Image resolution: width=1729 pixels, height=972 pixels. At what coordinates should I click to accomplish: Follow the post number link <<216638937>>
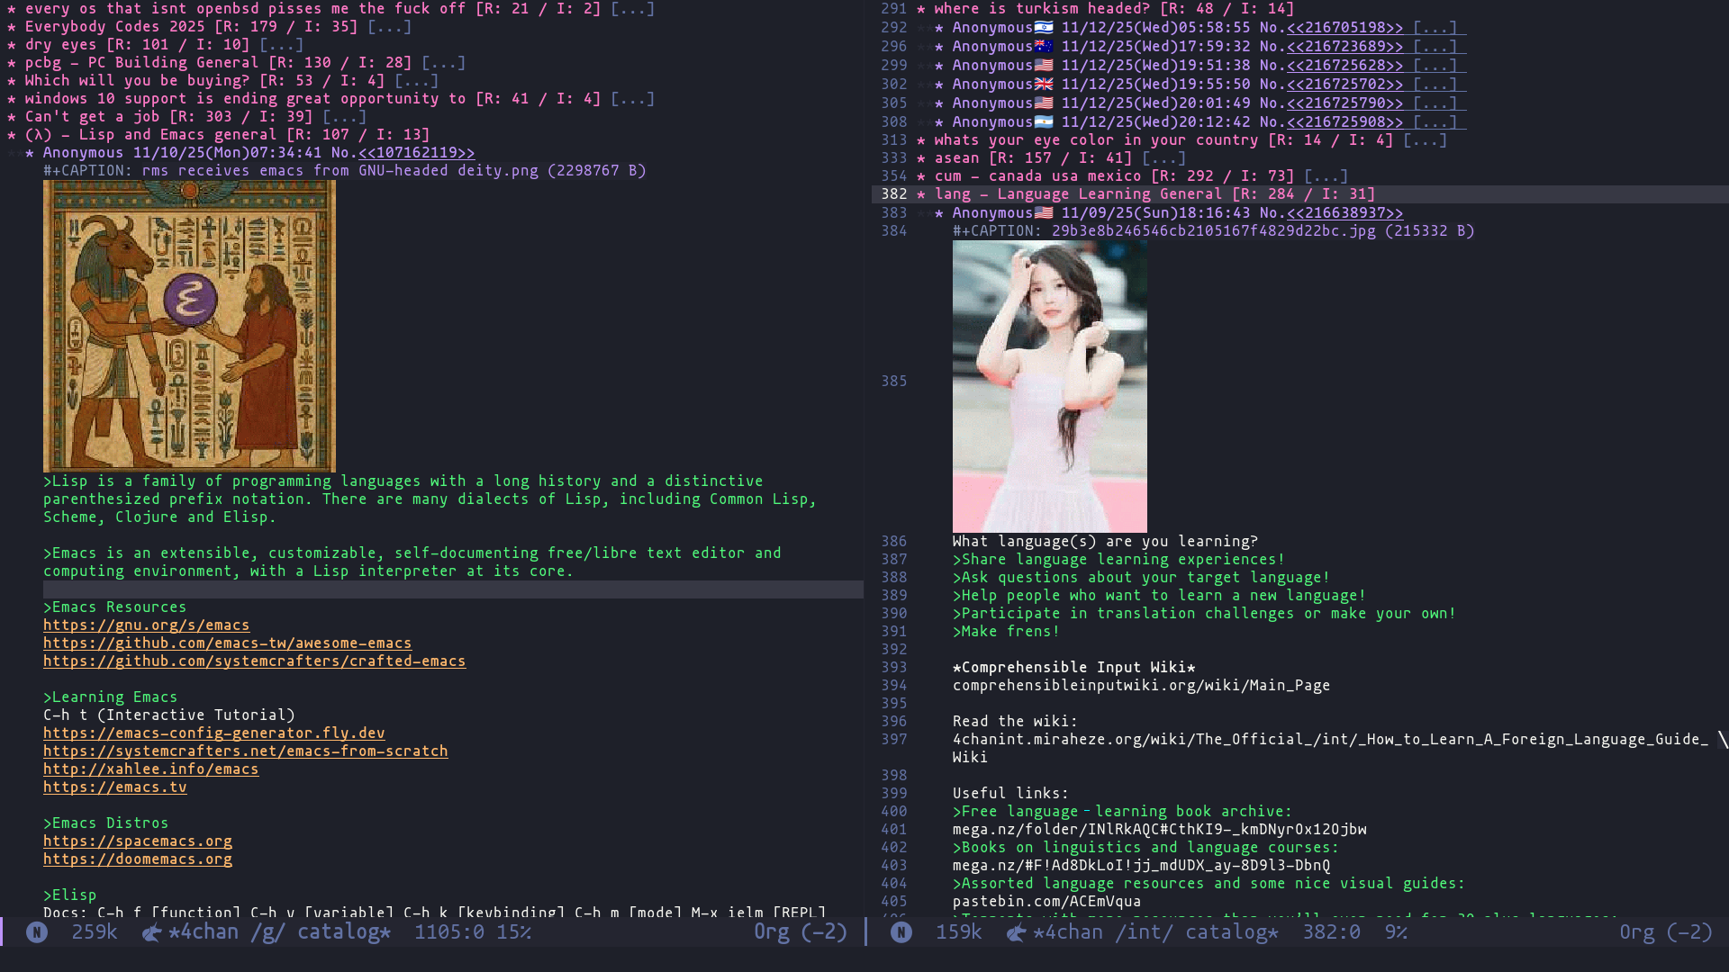point(1344,213)
